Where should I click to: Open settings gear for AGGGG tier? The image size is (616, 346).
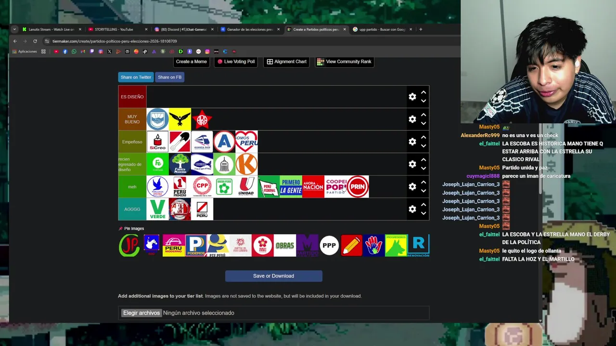pos(412,209)
